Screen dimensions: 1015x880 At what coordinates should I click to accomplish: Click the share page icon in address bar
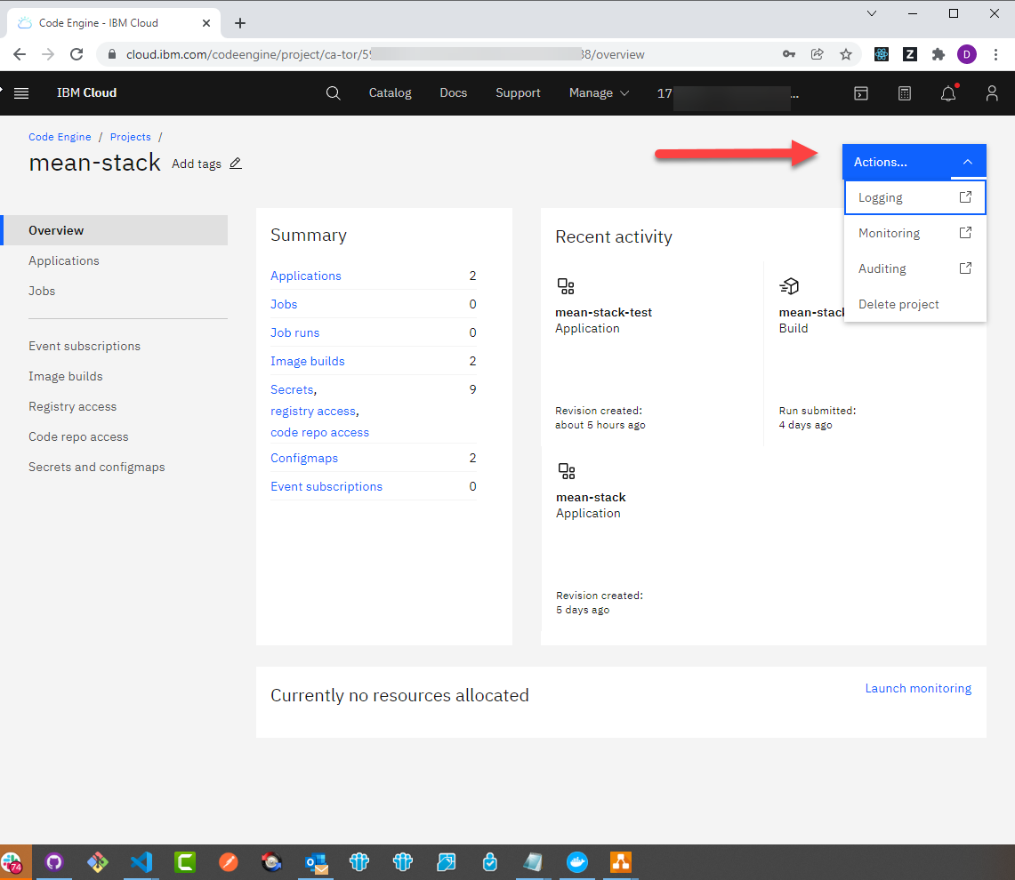coord(817,54)
